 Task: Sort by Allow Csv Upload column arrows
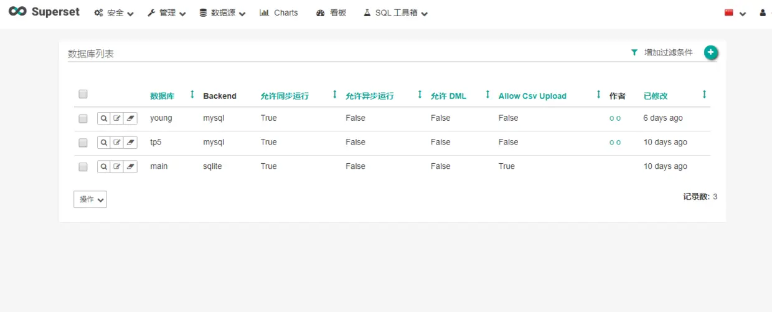coord(598,95)
